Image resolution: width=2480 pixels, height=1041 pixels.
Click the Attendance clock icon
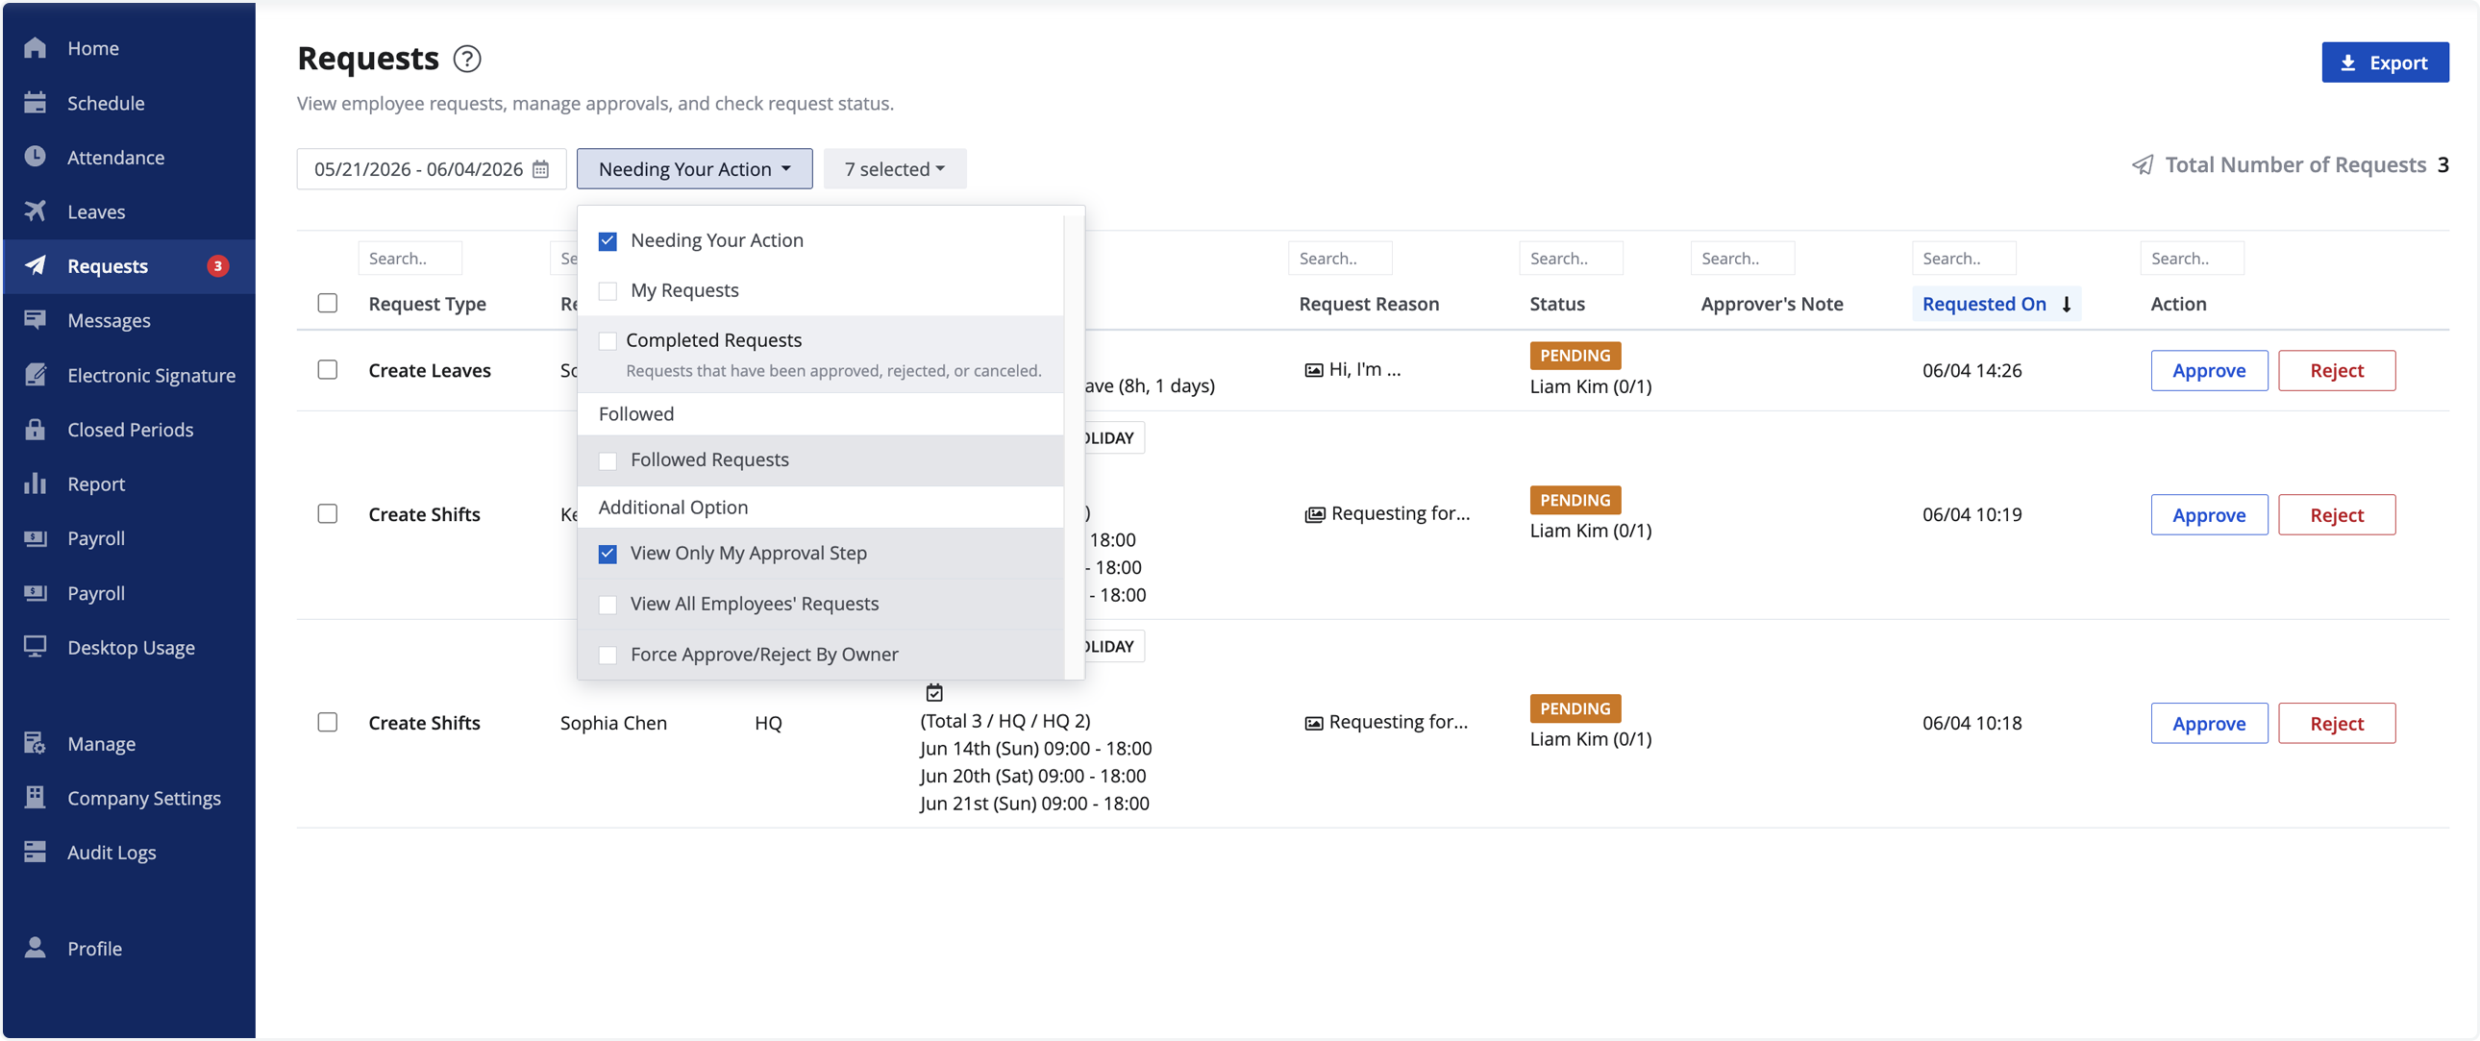(x=35, y=156)
